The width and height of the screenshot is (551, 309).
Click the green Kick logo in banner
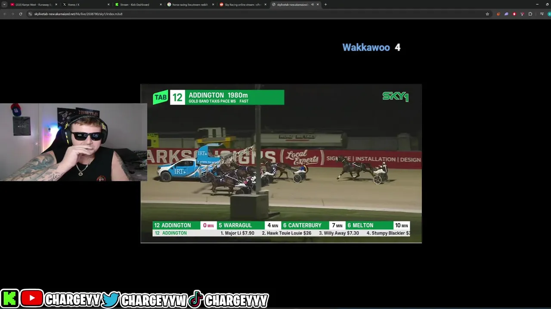click(x=9, y=299)
